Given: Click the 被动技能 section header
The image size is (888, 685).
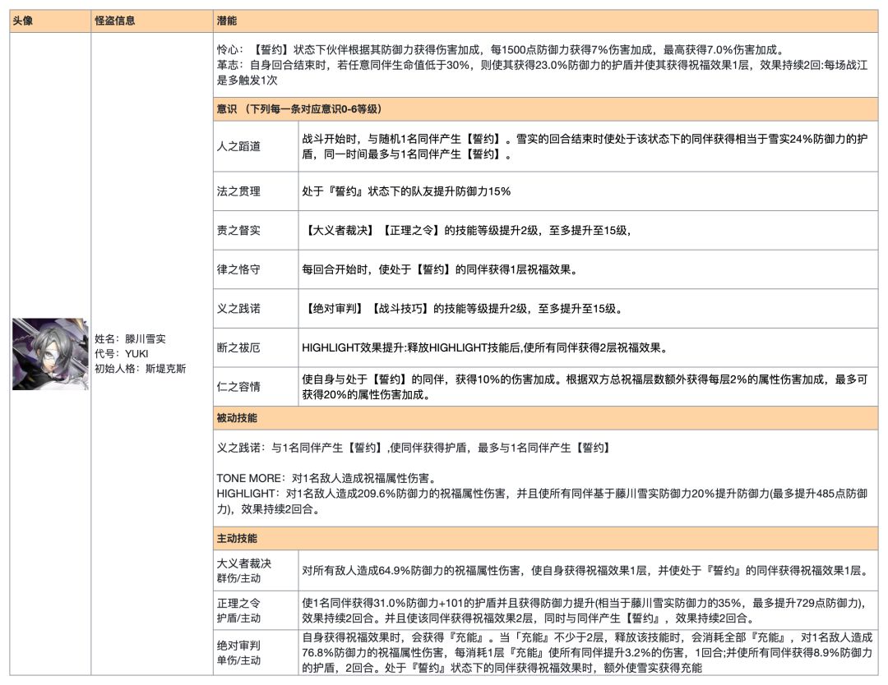Looking at the screenshot, I should click(545, 418).
